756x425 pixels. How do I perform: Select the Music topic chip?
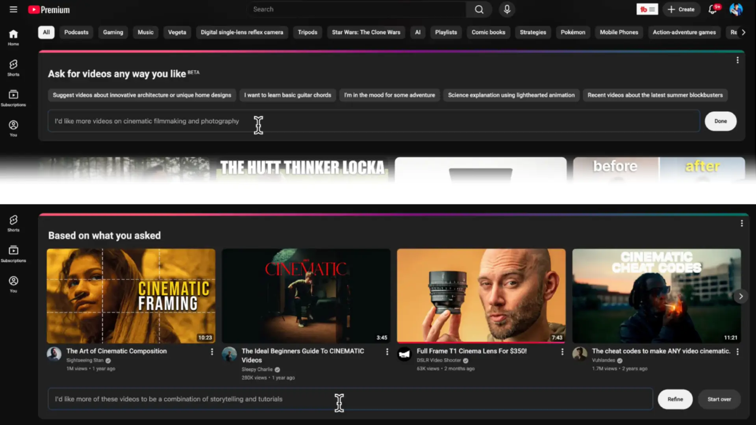(145, 32)
